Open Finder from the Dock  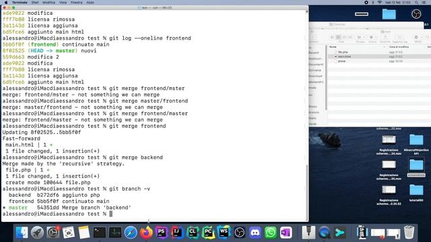(22, 233)
